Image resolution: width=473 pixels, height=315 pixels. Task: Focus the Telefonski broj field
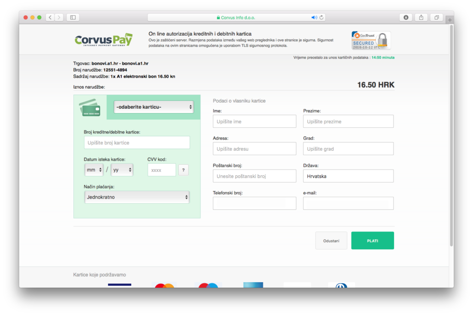[x=255, y=203]
